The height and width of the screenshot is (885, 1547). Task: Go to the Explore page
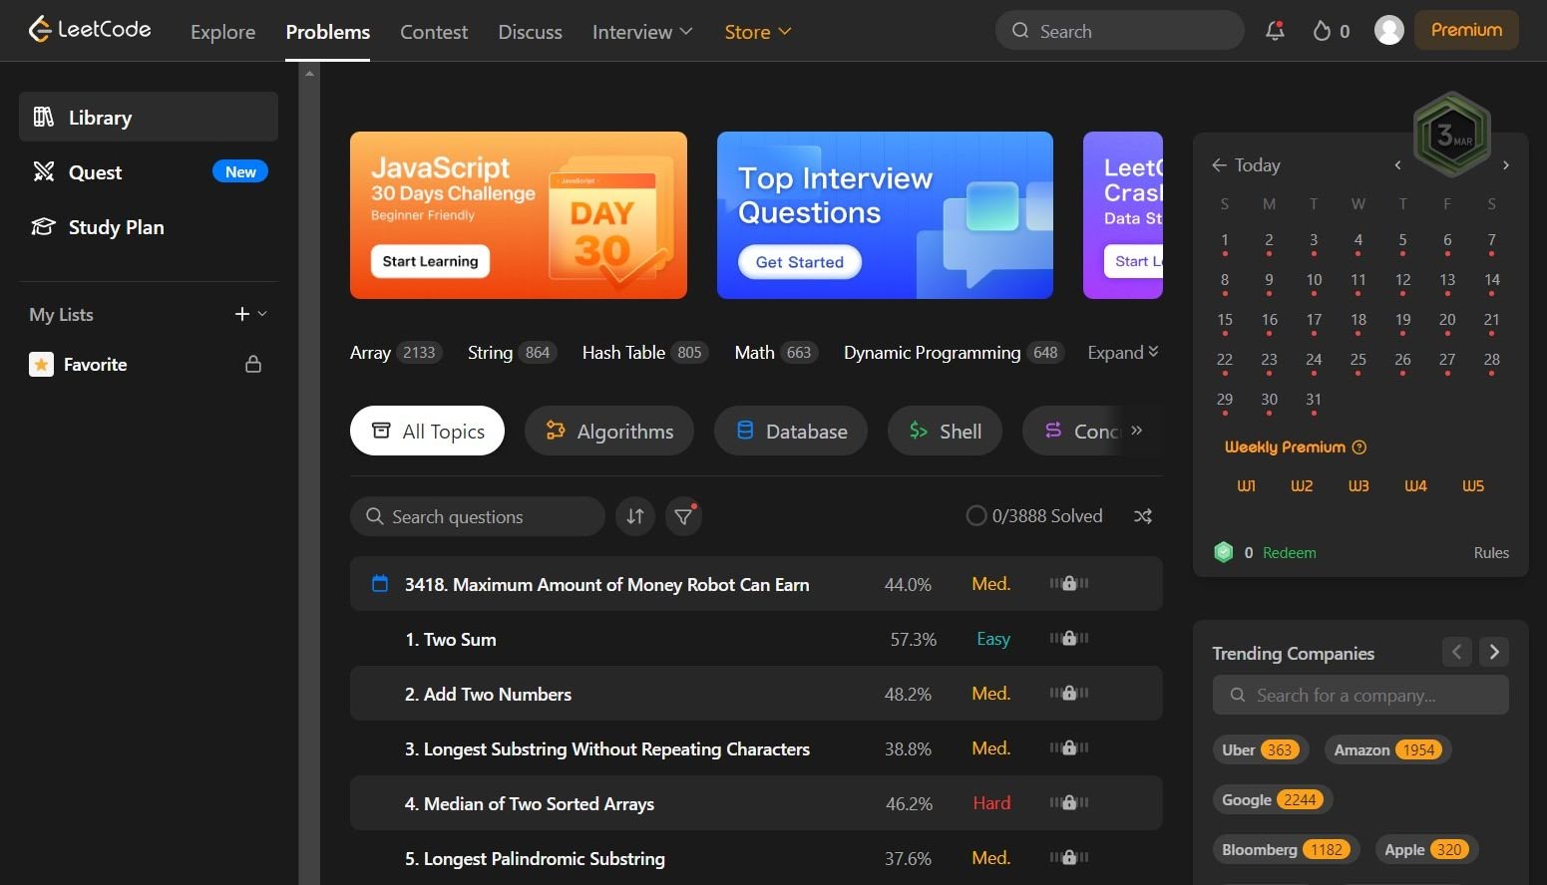click(x=222, y=32)
